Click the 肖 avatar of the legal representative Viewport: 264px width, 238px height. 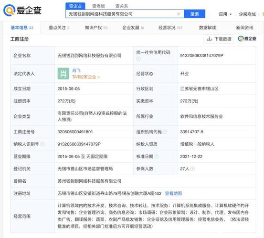click(x=63, y=73)
